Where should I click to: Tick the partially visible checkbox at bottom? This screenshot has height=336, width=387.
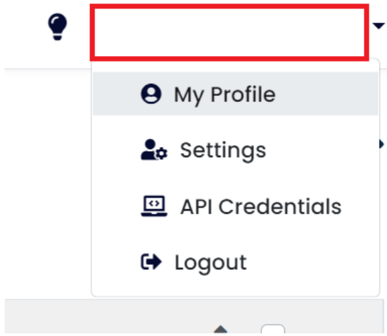tap(273, 329)
